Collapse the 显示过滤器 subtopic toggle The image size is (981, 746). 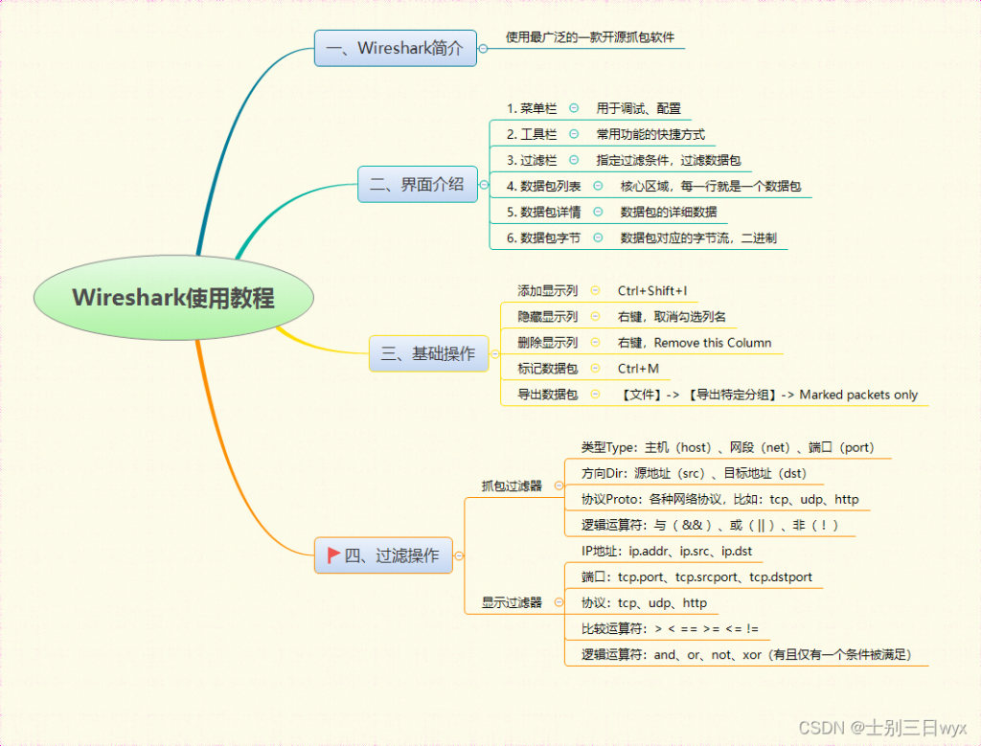click(559, 602)
